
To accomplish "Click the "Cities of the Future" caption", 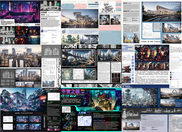I will coord(151,41).
